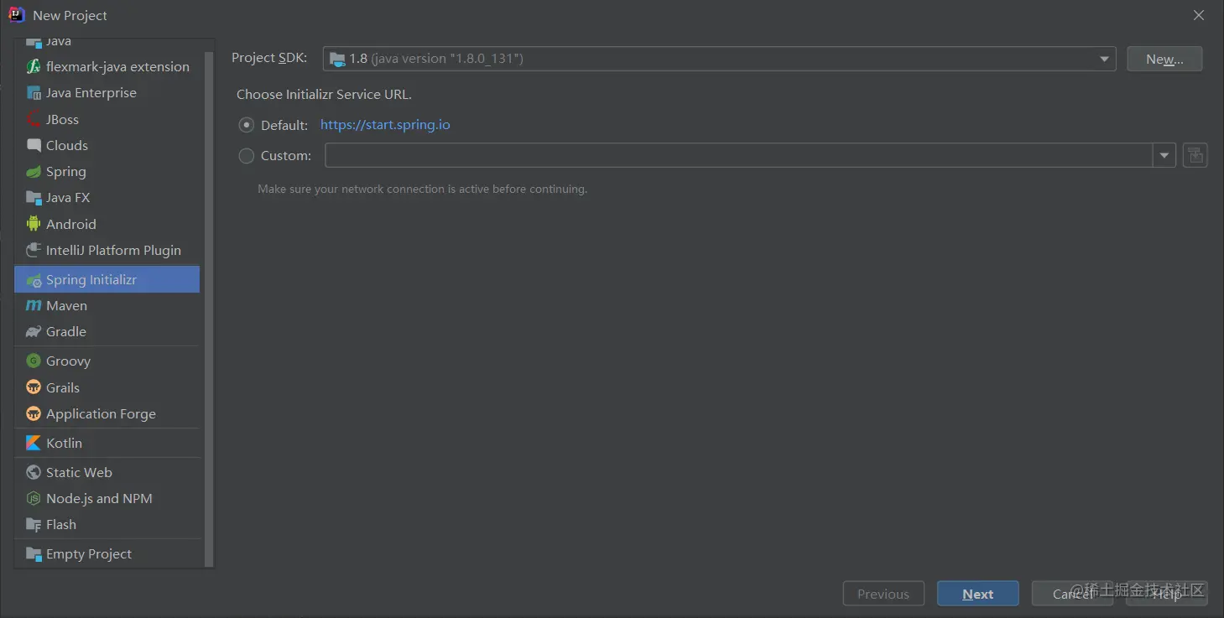The width and height of the screenshot is (1224, 618).
Task: Open the https://start.spring.io link
Action: (x=385, y=125)
